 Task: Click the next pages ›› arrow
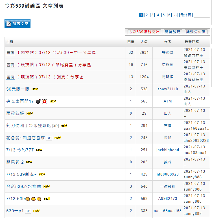[175, 15]
